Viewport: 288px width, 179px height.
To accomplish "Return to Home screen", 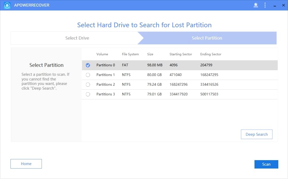I will coord(26,164).
